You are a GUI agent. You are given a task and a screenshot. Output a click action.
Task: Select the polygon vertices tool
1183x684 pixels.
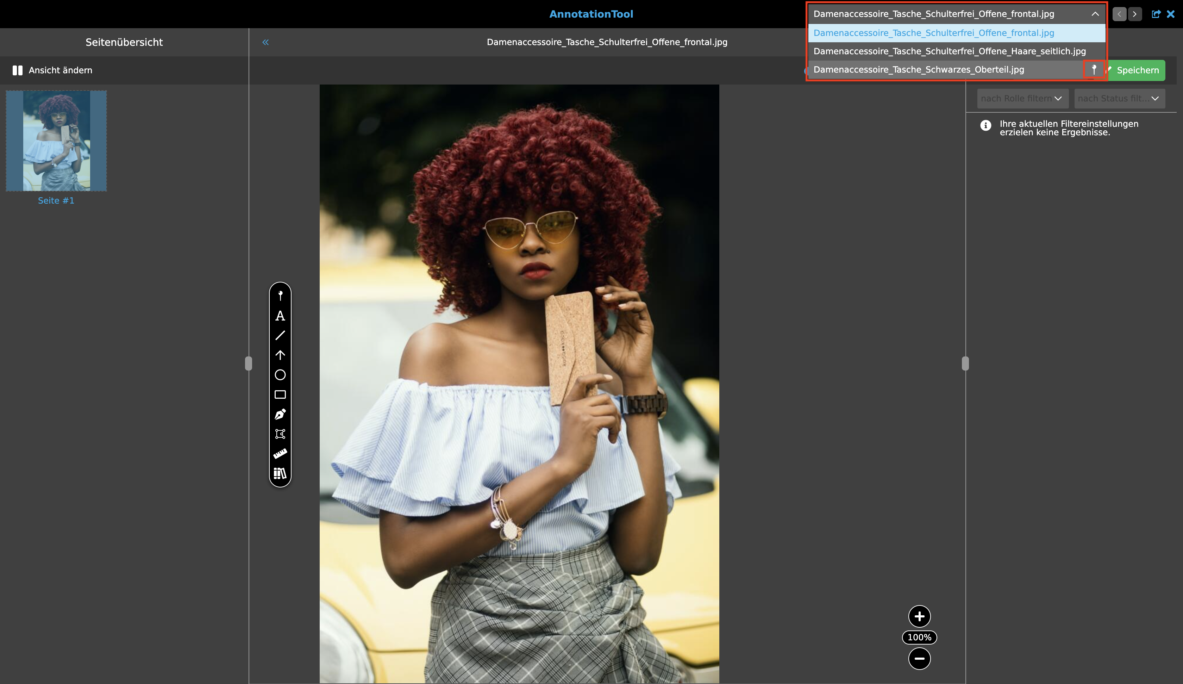click(280, 434)
